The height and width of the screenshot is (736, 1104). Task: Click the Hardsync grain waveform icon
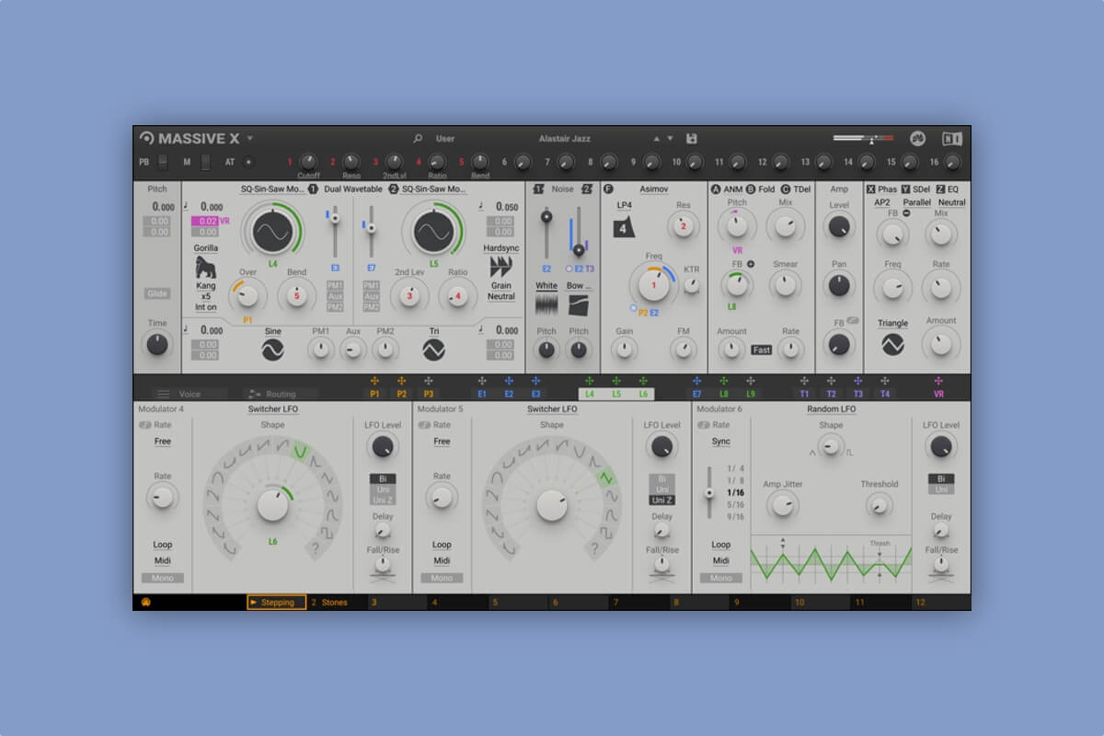[x=500, y=267]
